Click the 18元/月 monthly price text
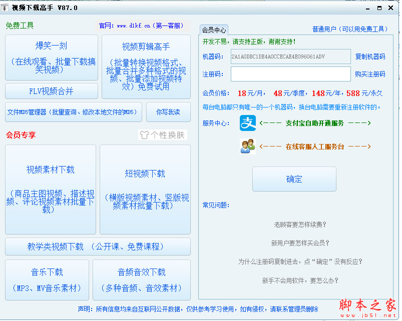Viewport: 402px width, 321px height. point(251,93)
